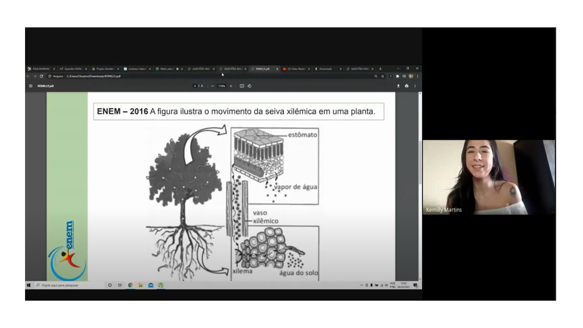Viewport: 583px width, 328px height.
Task: Open the Chrome three-dot menu
Action: click(417, 76)
